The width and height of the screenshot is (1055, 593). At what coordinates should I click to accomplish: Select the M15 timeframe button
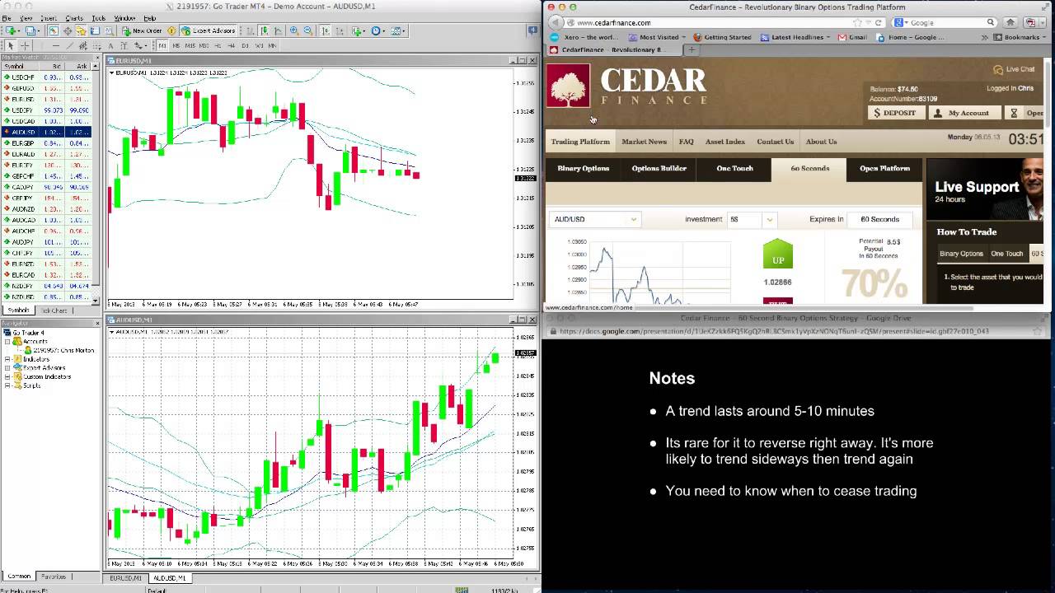[x=191, y=45]
